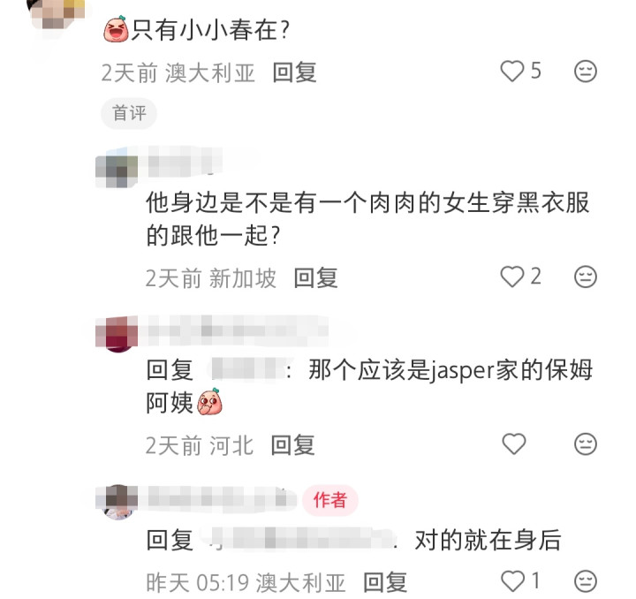This screenshot has width=636, height=599.
Task: Tap the 作者 author badge
Action: tap(330, 500)
